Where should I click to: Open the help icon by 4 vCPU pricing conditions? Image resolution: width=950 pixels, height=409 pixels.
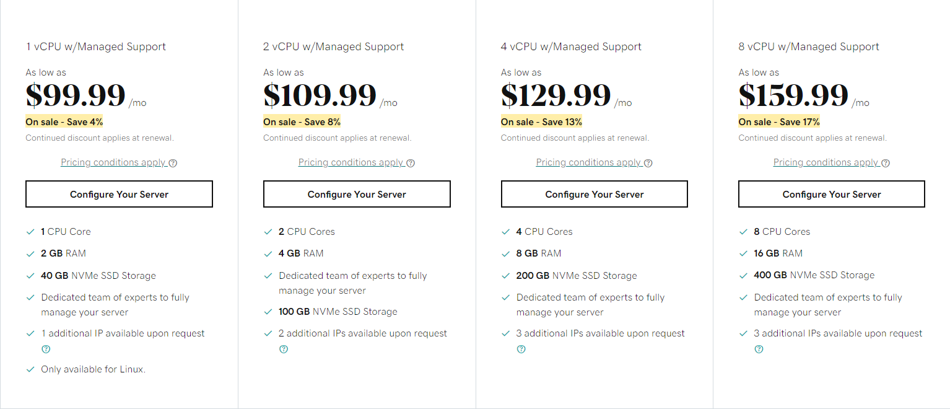point(648,162)
